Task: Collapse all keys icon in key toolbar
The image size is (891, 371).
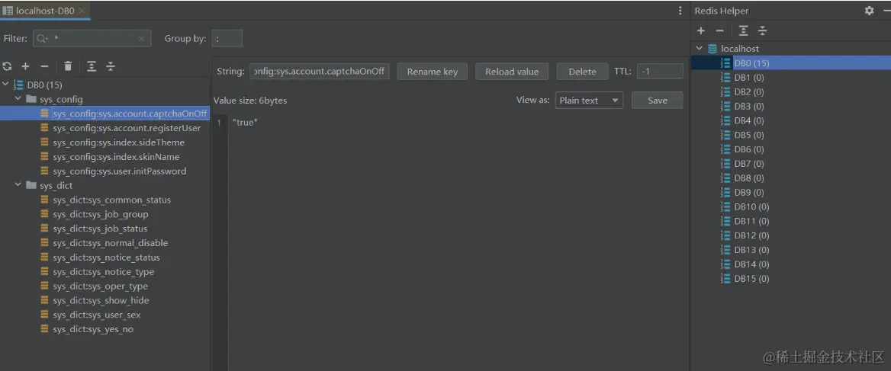Action: tap(111, 66)
